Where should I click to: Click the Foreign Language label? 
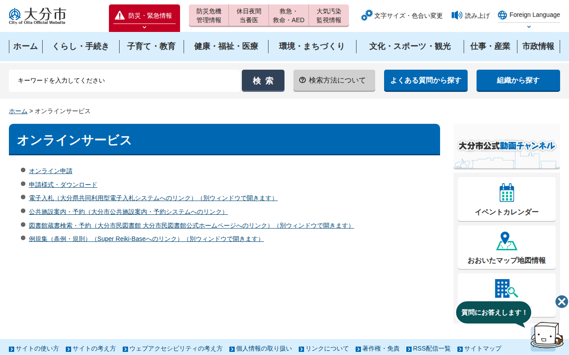535,15
